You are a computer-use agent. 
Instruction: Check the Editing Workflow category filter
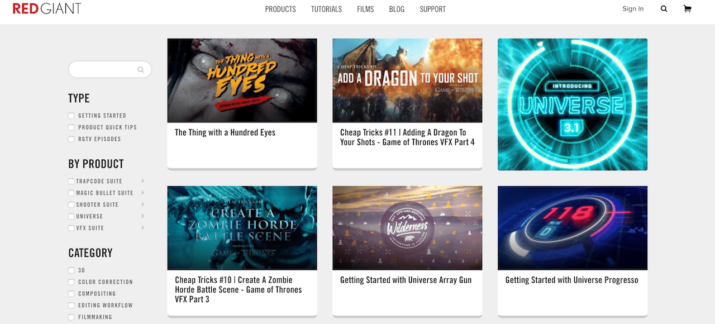71,306
